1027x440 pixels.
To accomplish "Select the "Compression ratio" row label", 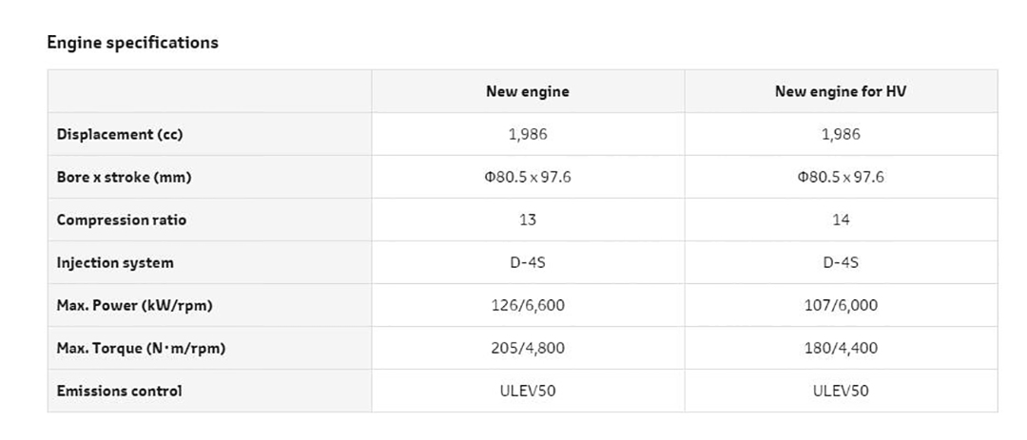I will [x=122, y=220].
